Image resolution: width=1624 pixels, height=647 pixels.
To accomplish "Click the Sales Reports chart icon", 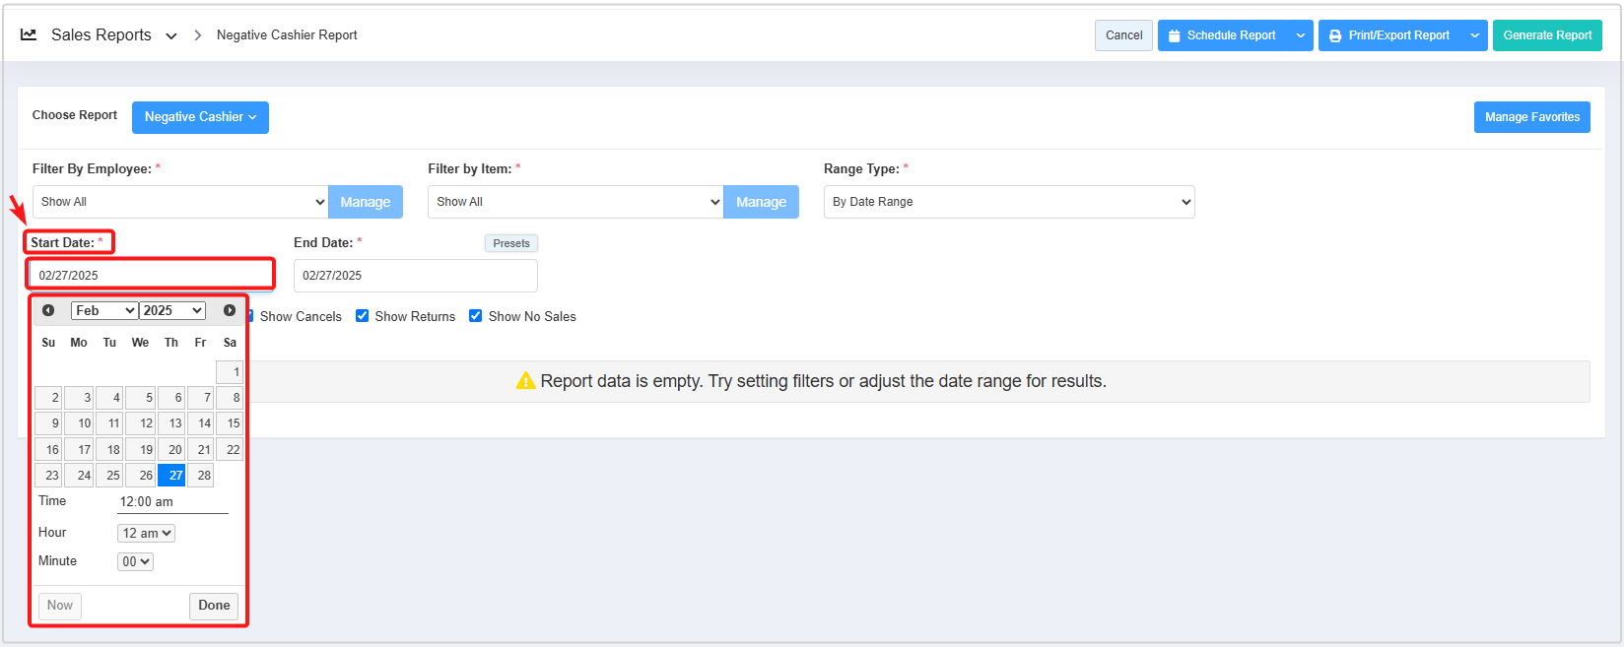I will [29, 34].
